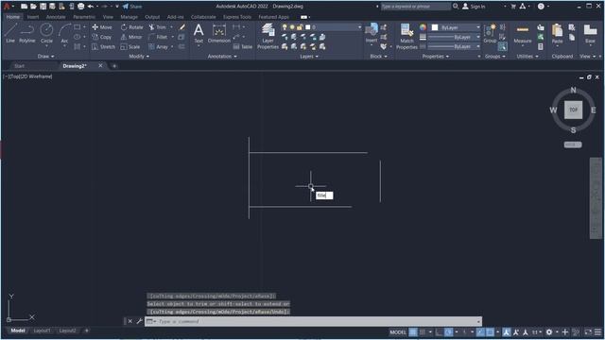
Task: Toggle object snap tracking in status bar
Action: (x=480, y=331)
